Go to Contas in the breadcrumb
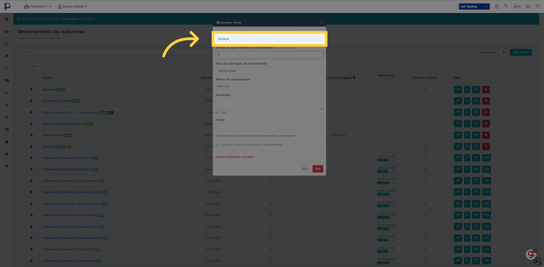544x267 pixels. pos(21,38)
